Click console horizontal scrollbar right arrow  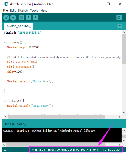(120, 145)
